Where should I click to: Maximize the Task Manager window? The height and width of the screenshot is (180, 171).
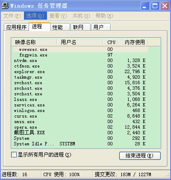pos(155,6)
